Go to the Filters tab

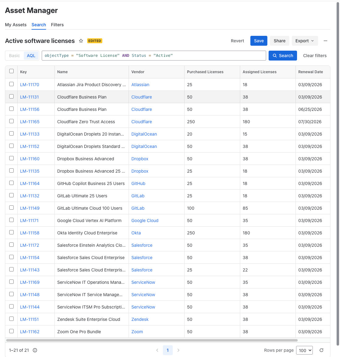[57, 25]
